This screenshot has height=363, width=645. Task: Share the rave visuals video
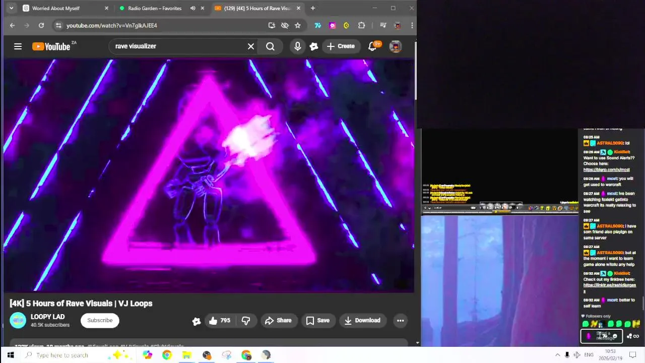[x=278, y=320]
